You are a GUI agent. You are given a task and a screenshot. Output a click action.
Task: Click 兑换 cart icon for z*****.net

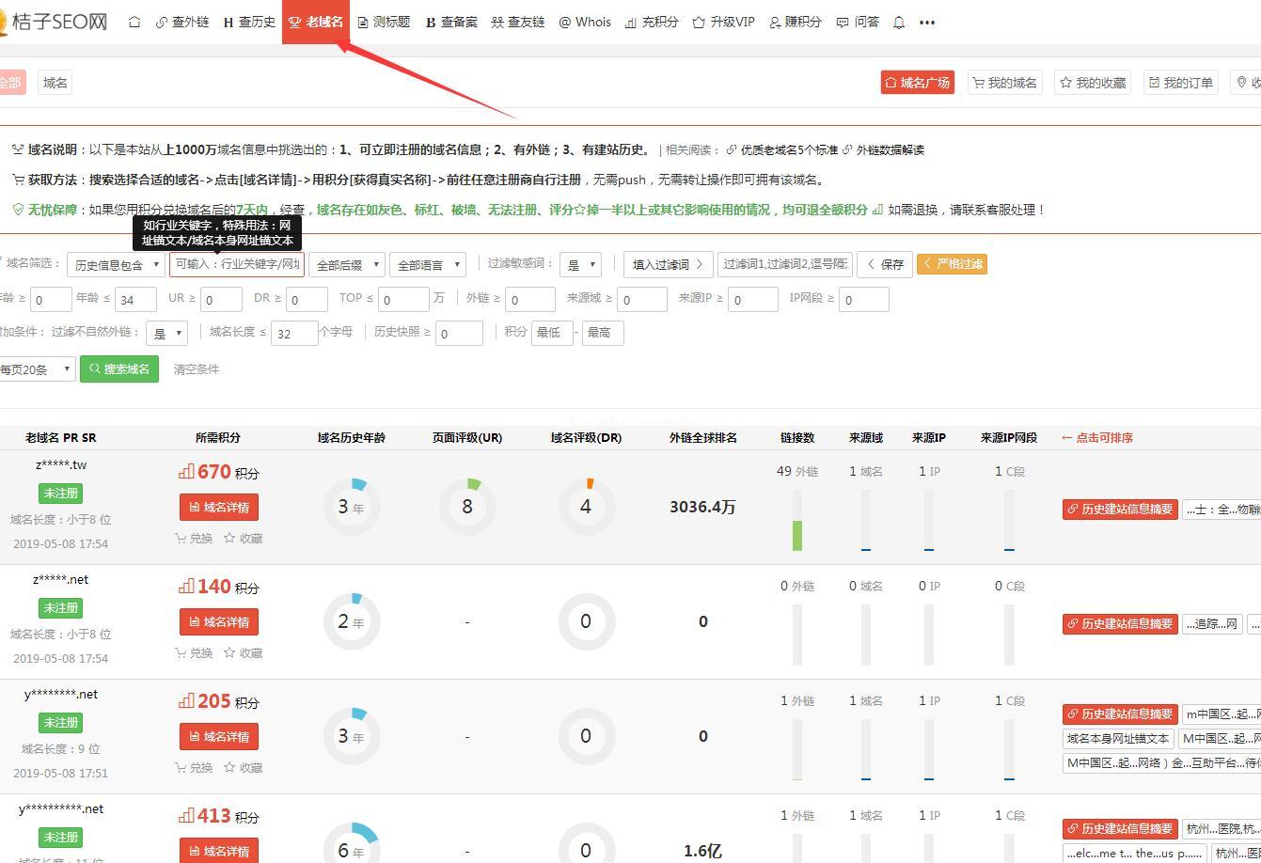tap(194, 653)
